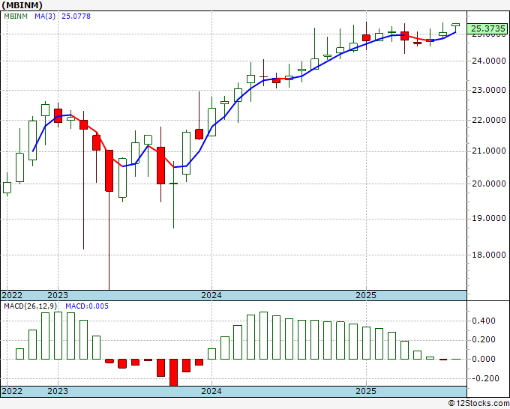Click the current price tag 25.3735
The height and width of the screenshot is (409, 510).
click(x=488, y=28)
